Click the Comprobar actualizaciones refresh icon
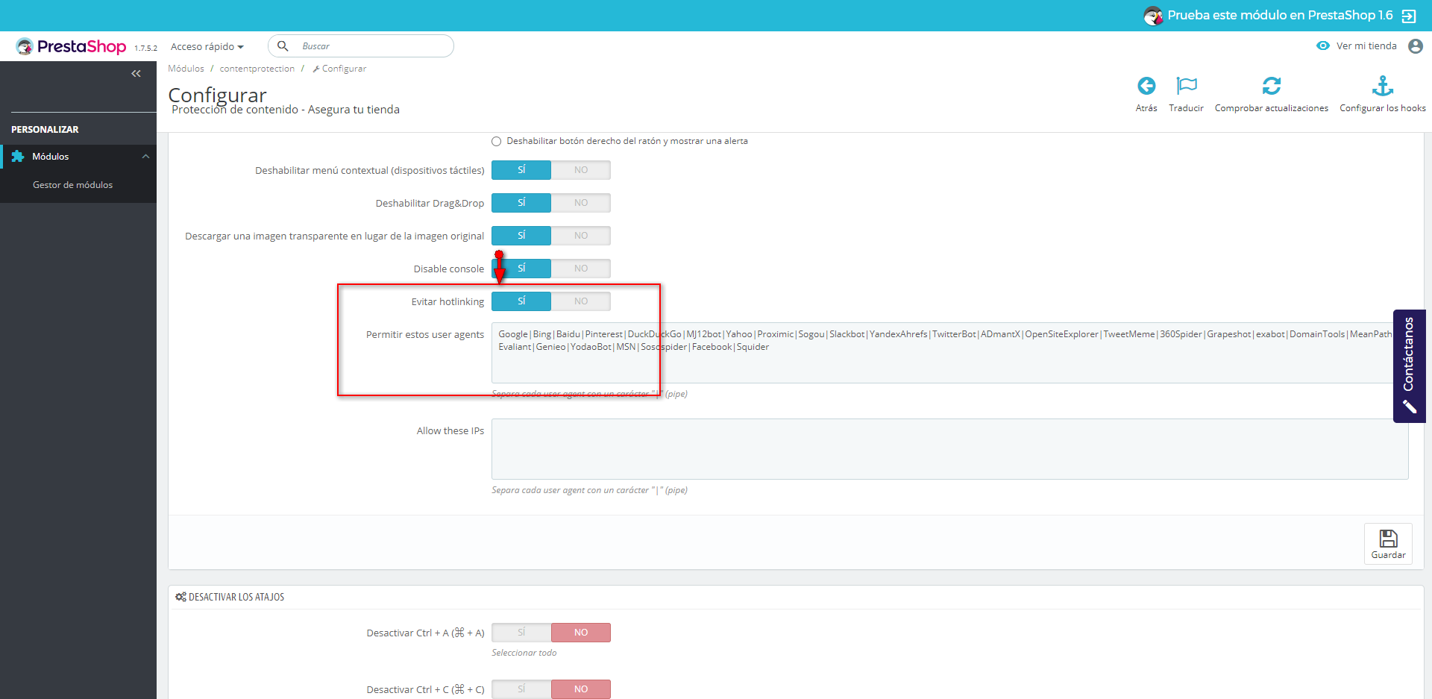Viewport: 1432px width, 699px height. [1272, 86]
